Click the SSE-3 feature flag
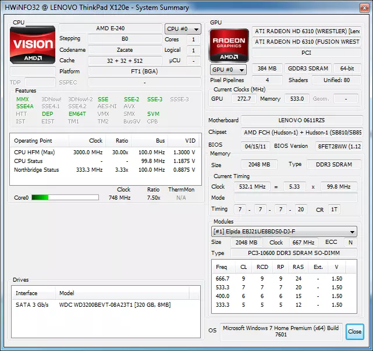The height and width of the screenshot is (351, 373). click(x=155, y=99)
